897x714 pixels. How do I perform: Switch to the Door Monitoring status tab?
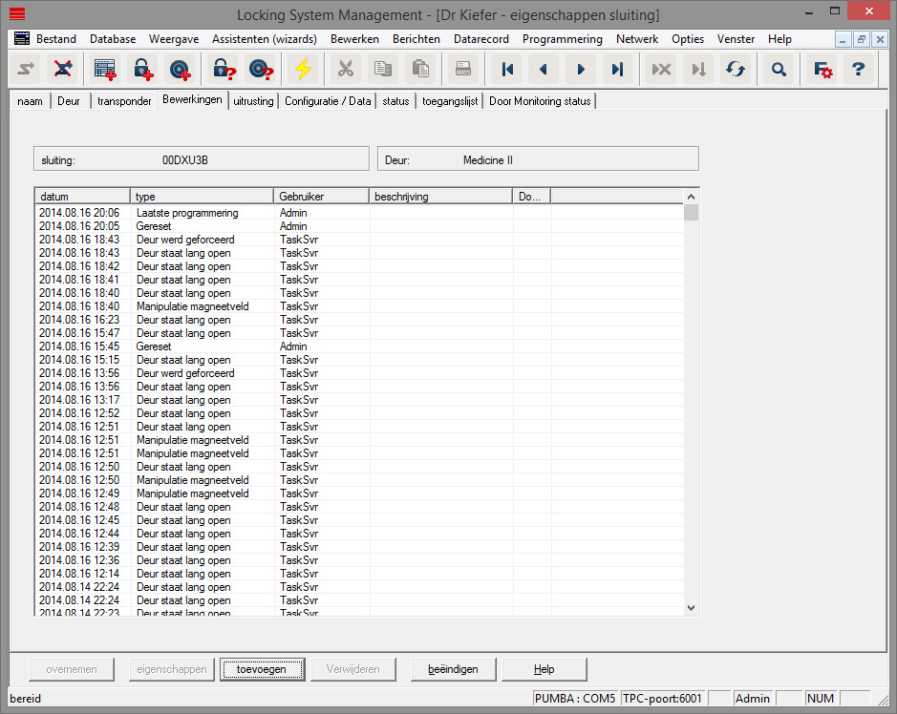click(x=540, y=101)
